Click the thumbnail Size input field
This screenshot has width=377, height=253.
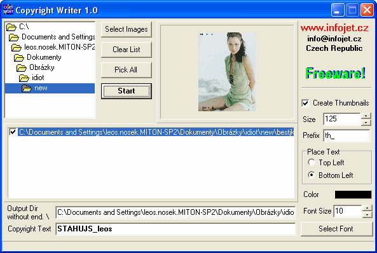342,119
